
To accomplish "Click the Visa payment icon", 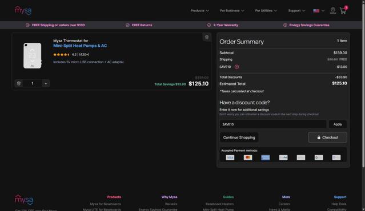I will [x=230, y=157].
